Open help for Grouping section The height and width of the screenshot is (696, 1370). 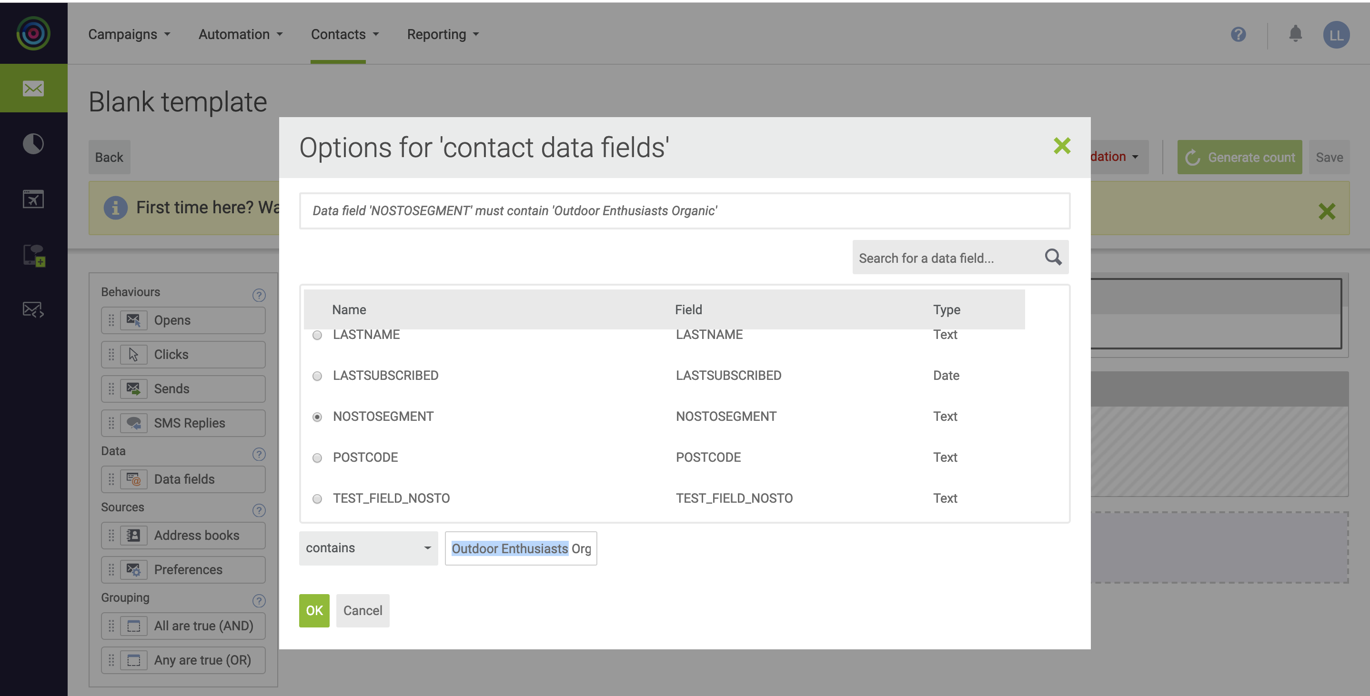tap(259, 601)
